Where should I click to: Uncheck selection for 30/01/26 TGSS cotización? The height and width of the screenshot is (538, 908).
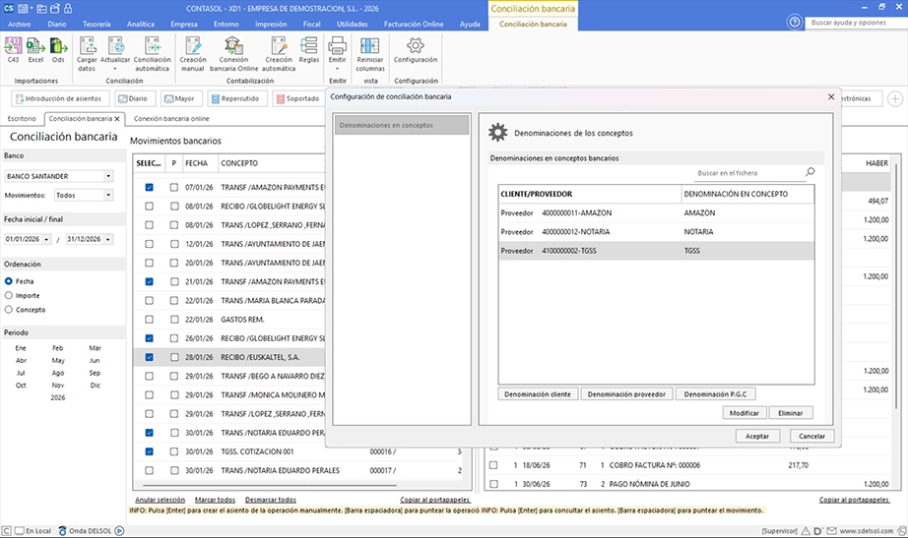pyautogui.click(x=150, y=451)
